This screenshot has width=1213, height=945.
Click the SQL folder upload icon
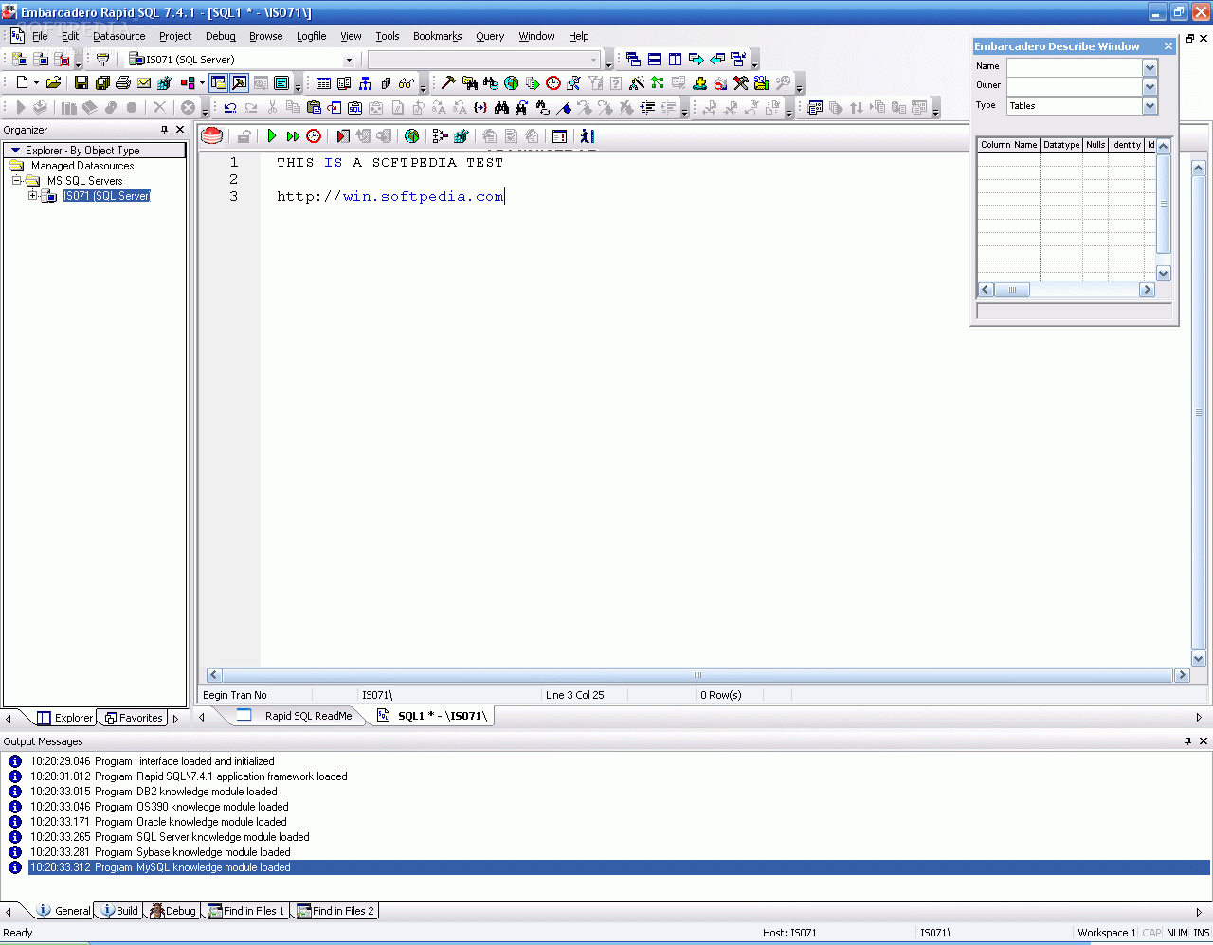[762, 83]
